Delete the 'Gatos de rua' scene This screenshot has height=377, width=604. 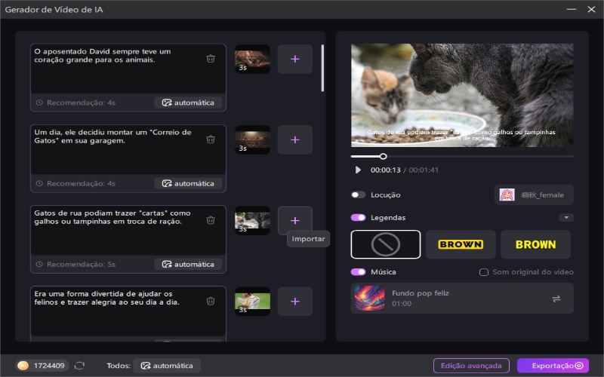211,220
